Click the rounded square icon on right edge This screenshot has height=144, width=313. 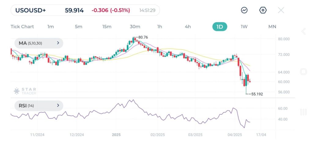pyautogui.click(x=303, y=72)
